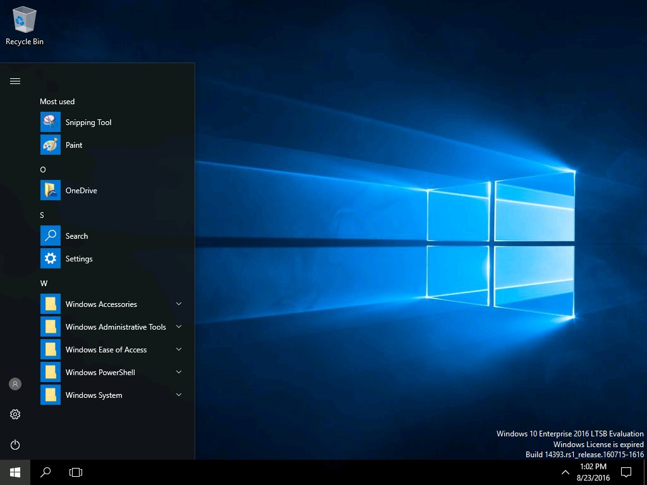Open Search app in the Start menu
Image resolution: width=647 pixels, height=485 pixels.
pyautogui.click(x=112, y=236)
